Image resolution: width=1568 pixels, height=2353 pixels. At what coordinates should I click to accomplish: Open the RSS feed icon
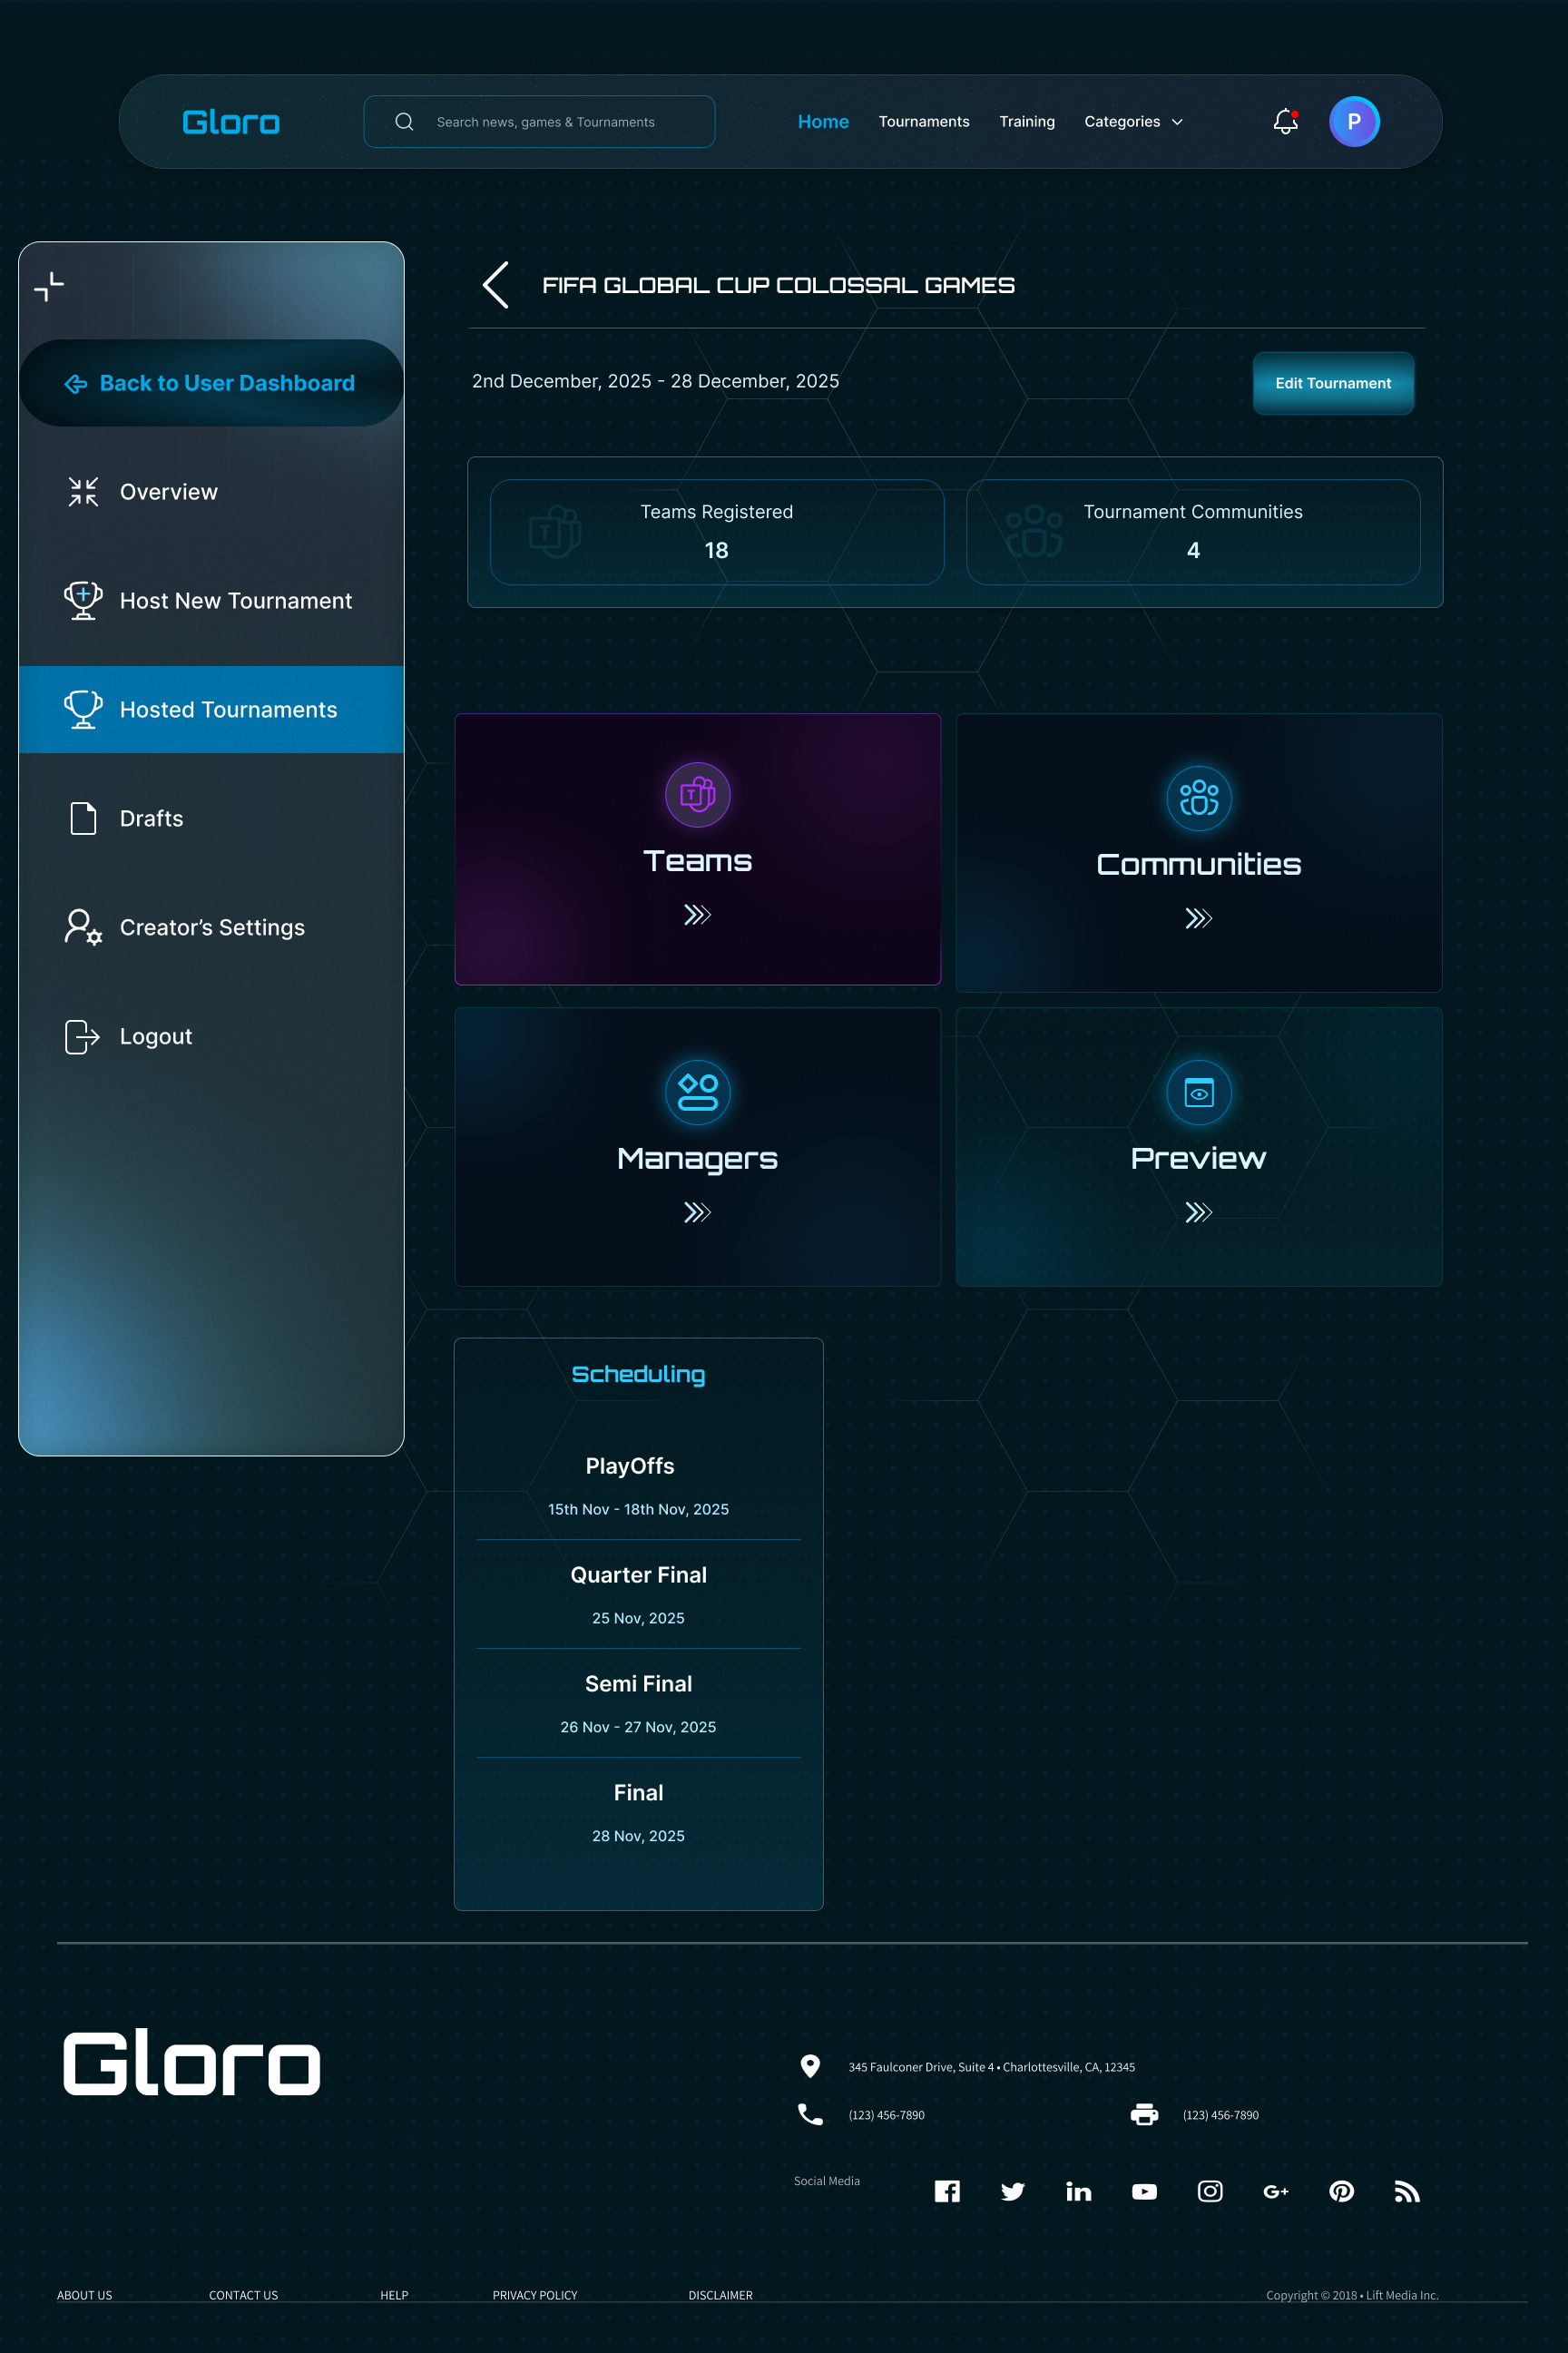(1407, 2191)
